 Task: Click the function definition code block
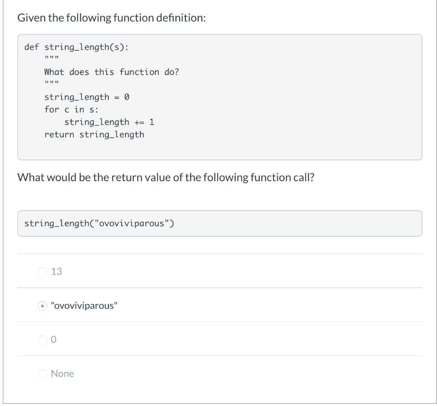[x=218, y=97]
